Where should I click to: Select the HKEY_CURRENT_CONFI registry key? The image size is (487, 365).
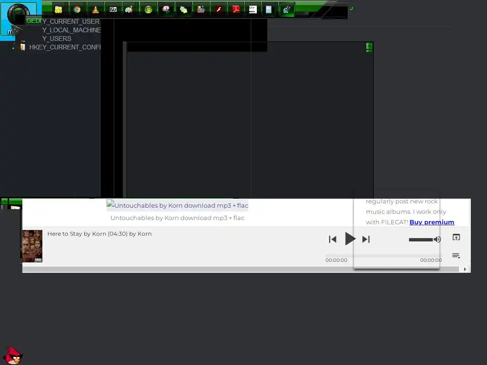click(65, 47)
